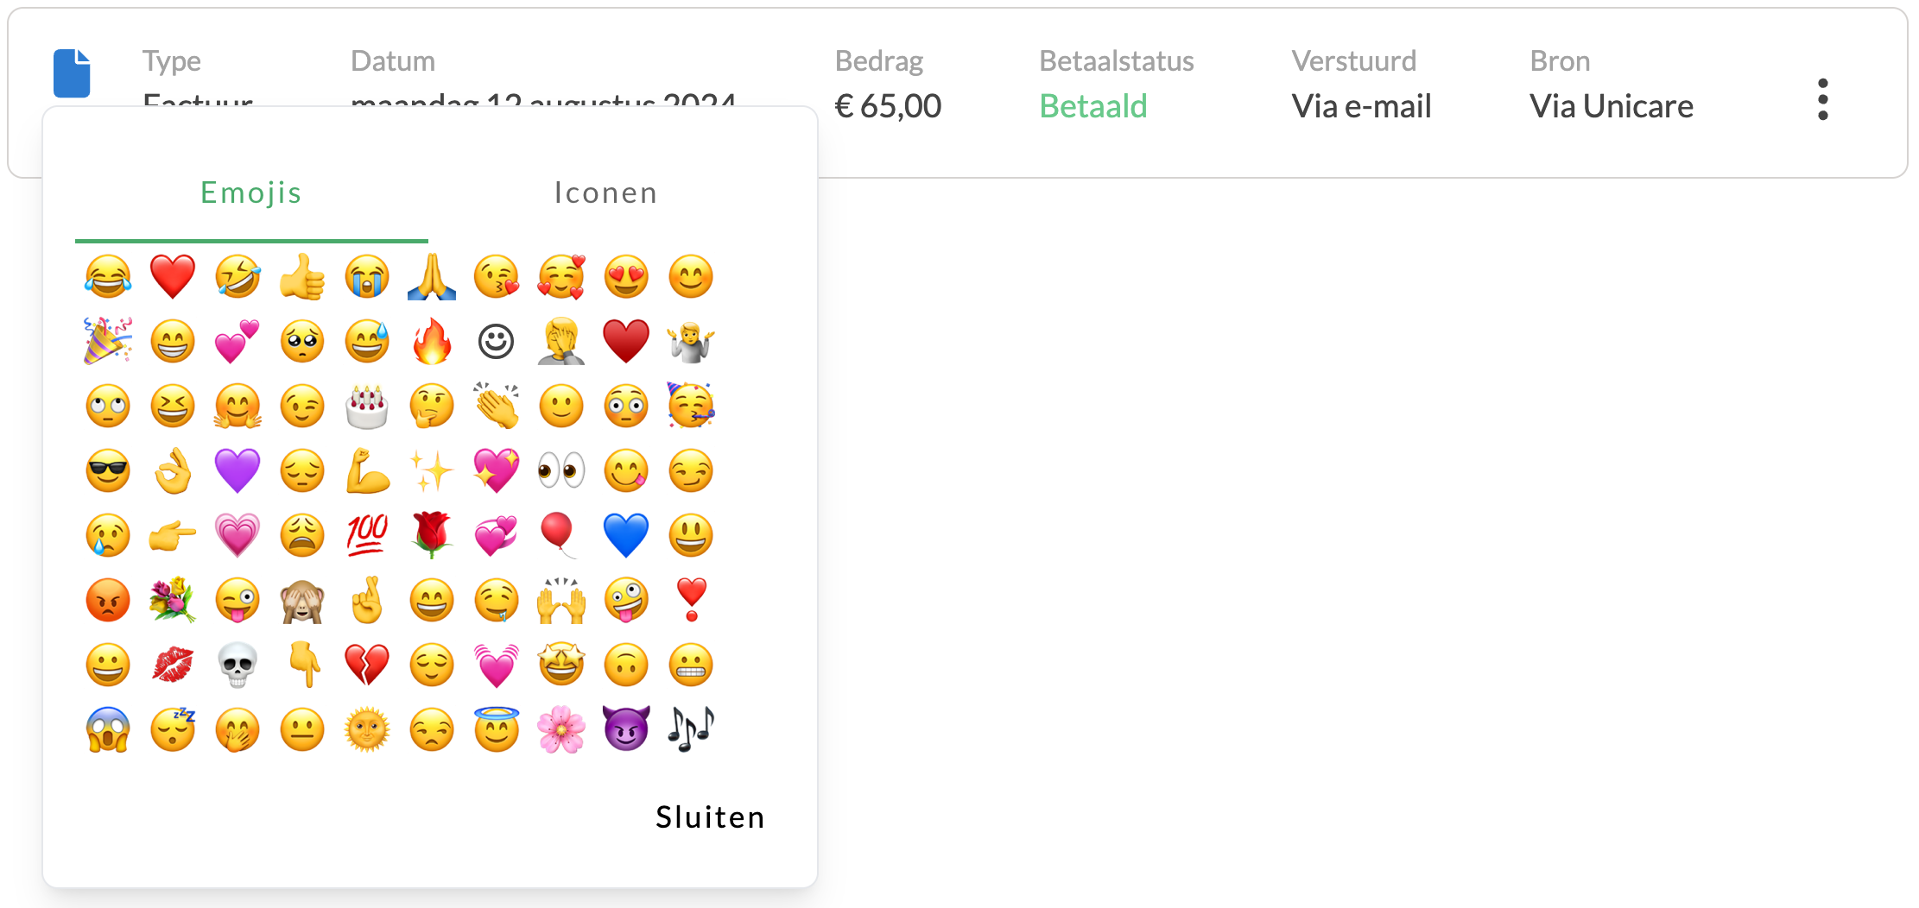Select the Emojis tab
Viewport: 1919px width, 908px height.
pyautogui.click(x=250, y=192)
